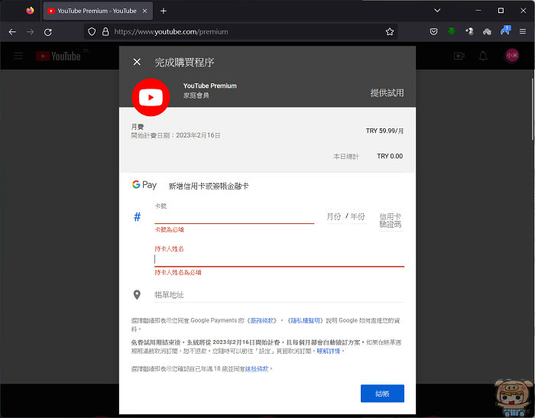
Task: Click the '家庭會員' family plan text
Action: [196, 96]
